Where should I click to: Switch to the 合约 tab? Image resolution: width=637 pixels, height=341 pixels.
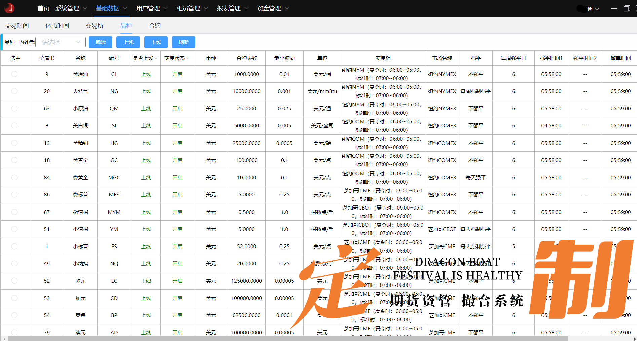pyautogui.click(x=154, y=25)
